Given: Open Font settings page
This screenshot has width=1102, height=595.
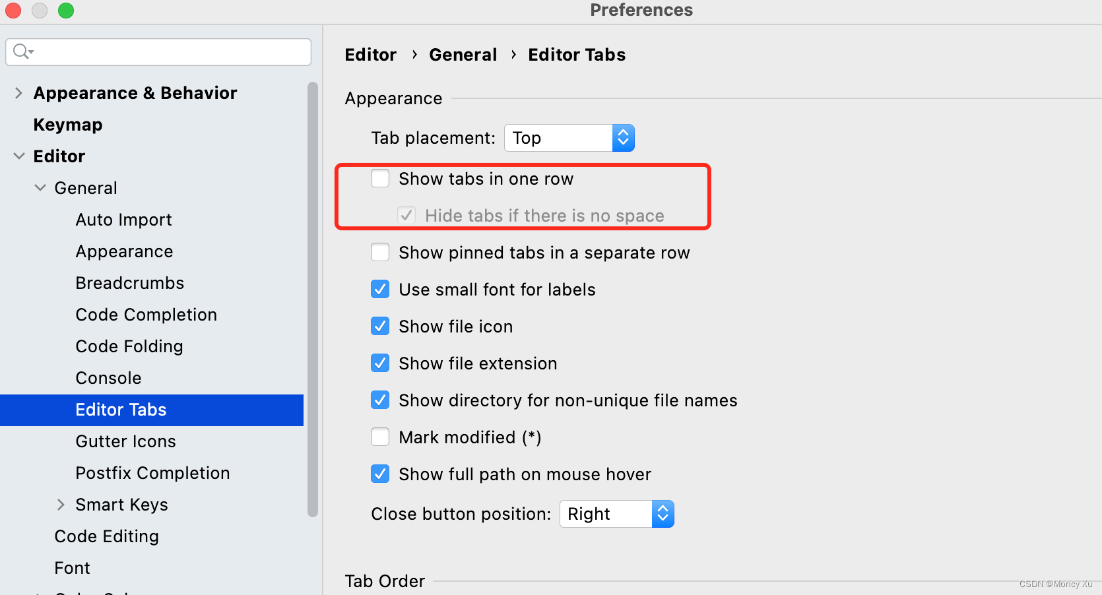Looking at the screenshot, I should tap(72, 568).
